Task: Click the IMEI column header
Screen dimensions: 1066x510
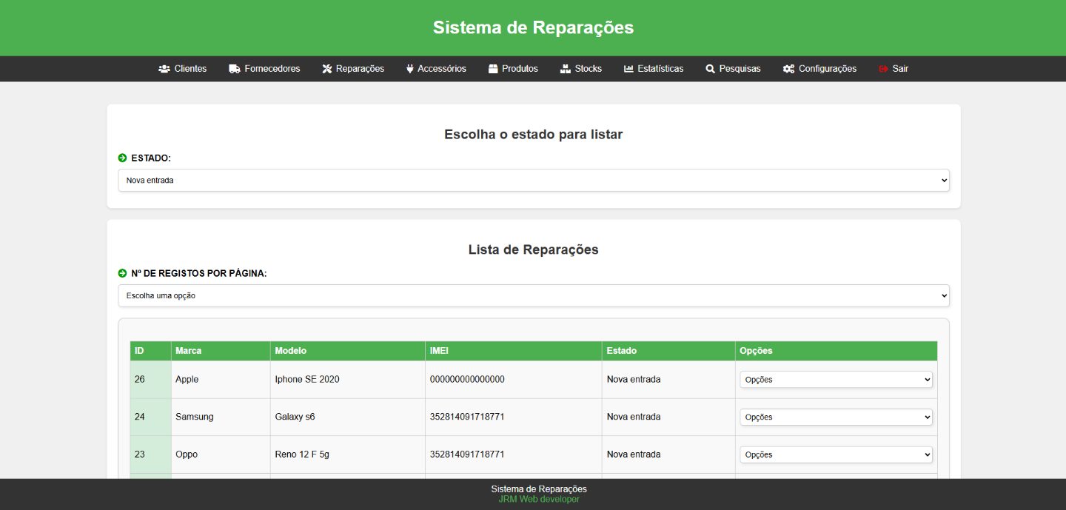Action: coord(514,351)
